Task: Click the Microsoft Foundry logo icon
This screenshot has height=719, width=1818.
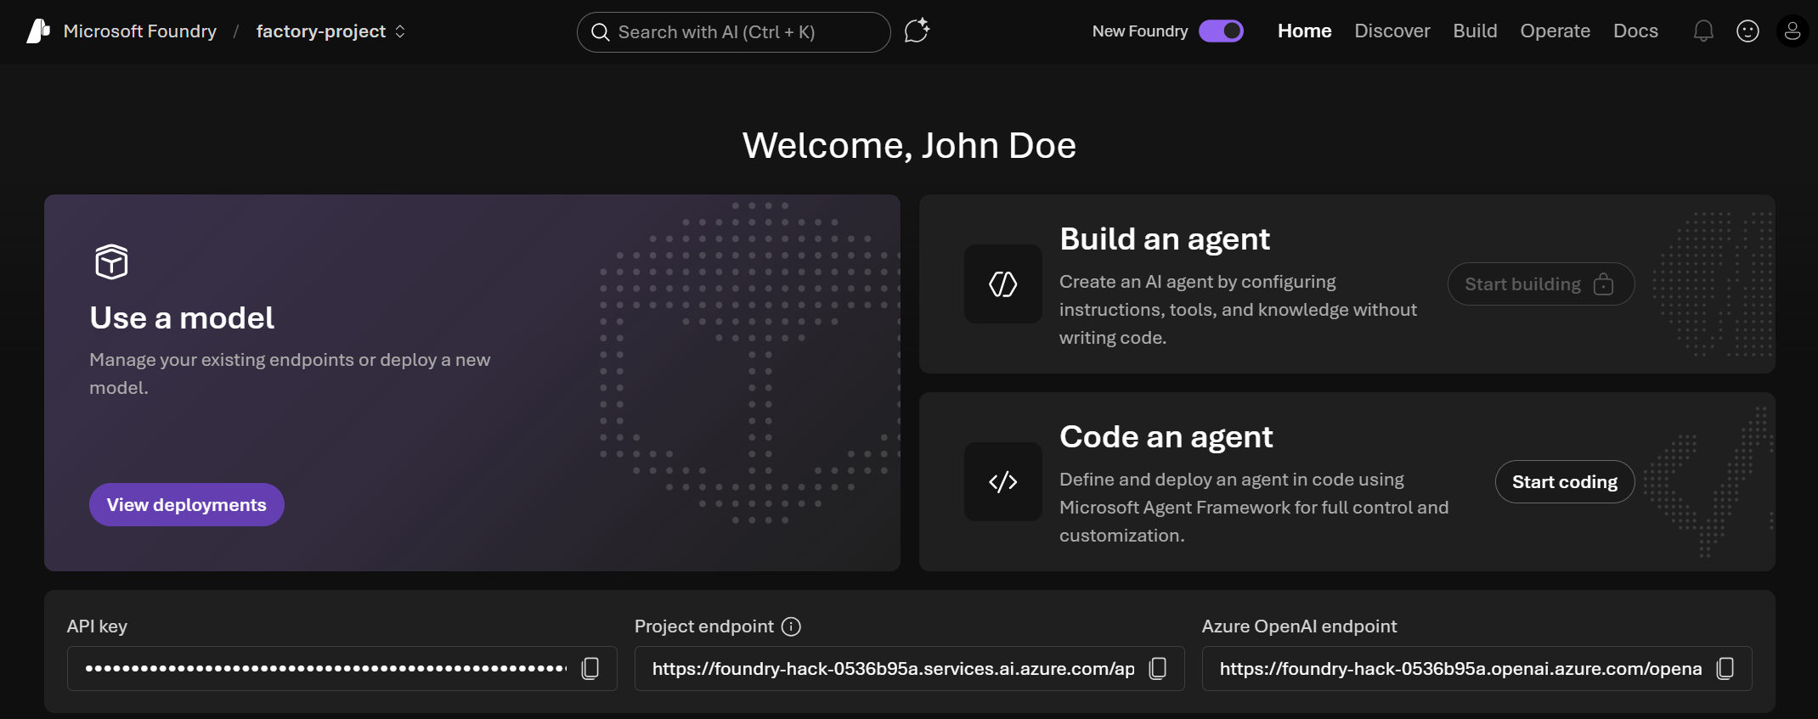Action: 38,31
